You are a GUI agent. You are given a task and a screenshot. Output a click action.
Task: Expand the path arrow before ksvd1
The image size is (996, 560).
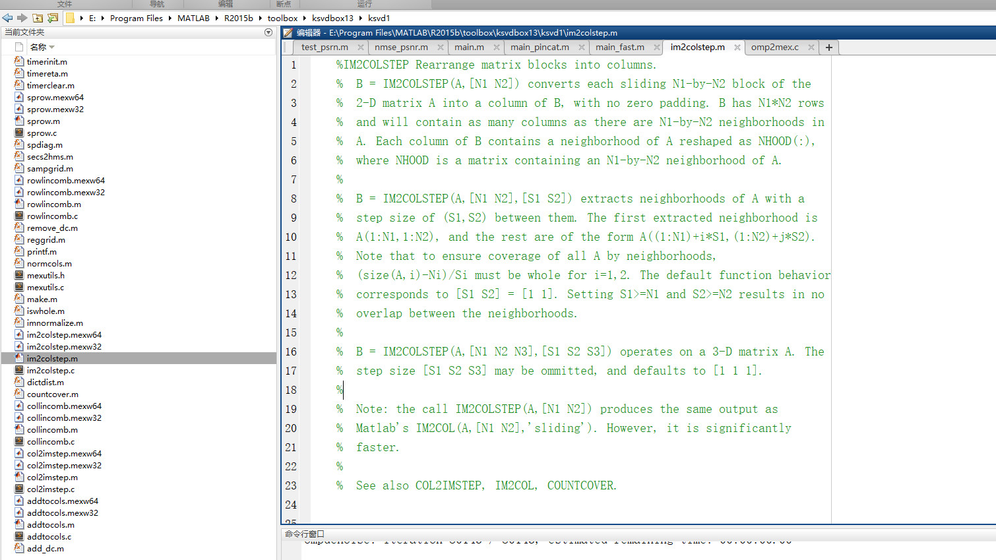[361, 18]
